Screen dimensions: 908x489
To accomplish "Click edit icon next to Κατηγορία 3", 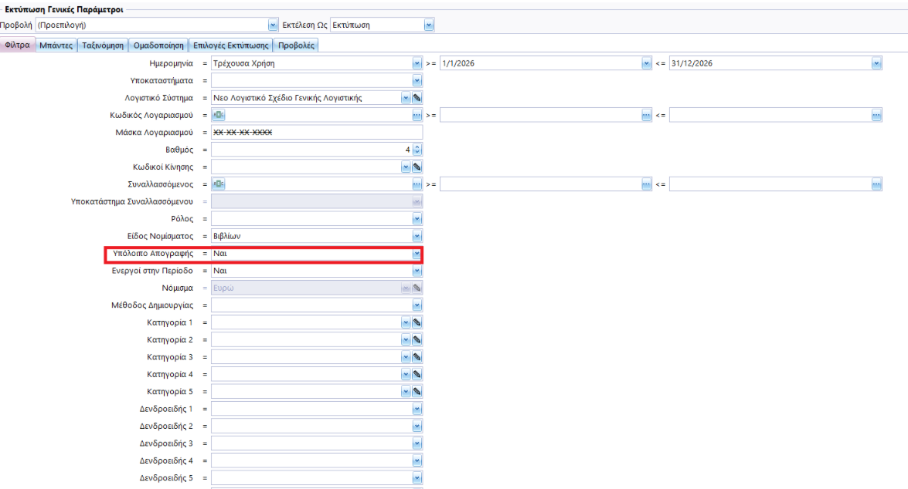I will (x=417, y=357).
